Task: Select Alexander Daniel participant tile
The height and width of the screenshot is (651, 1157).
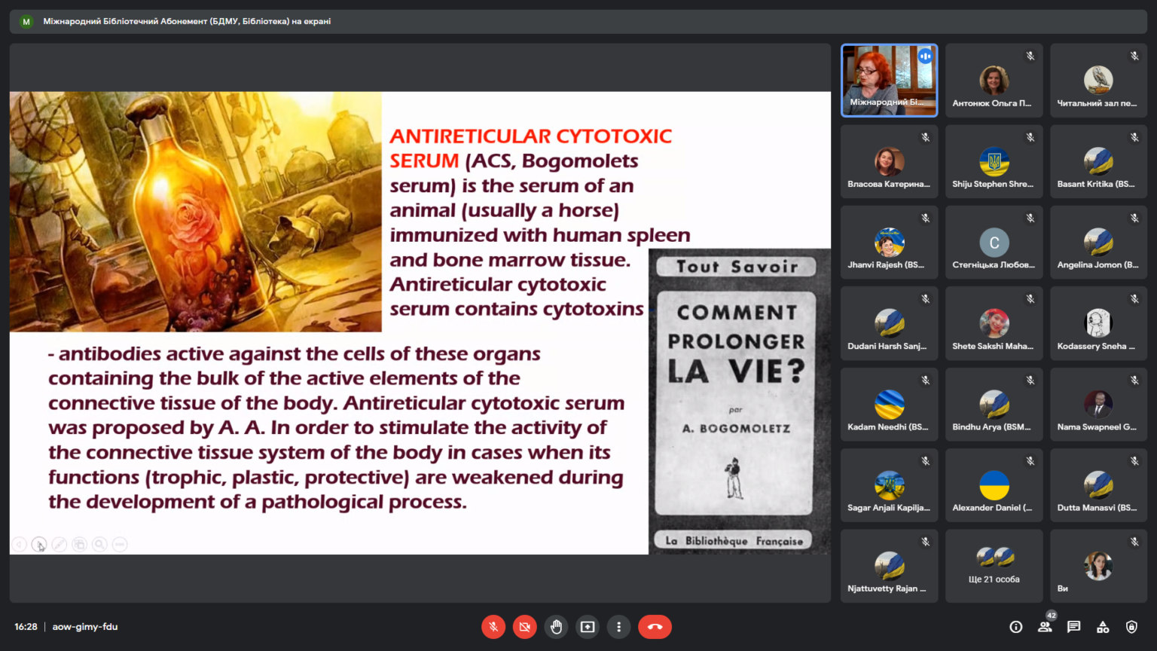Action: coord(994,485)
